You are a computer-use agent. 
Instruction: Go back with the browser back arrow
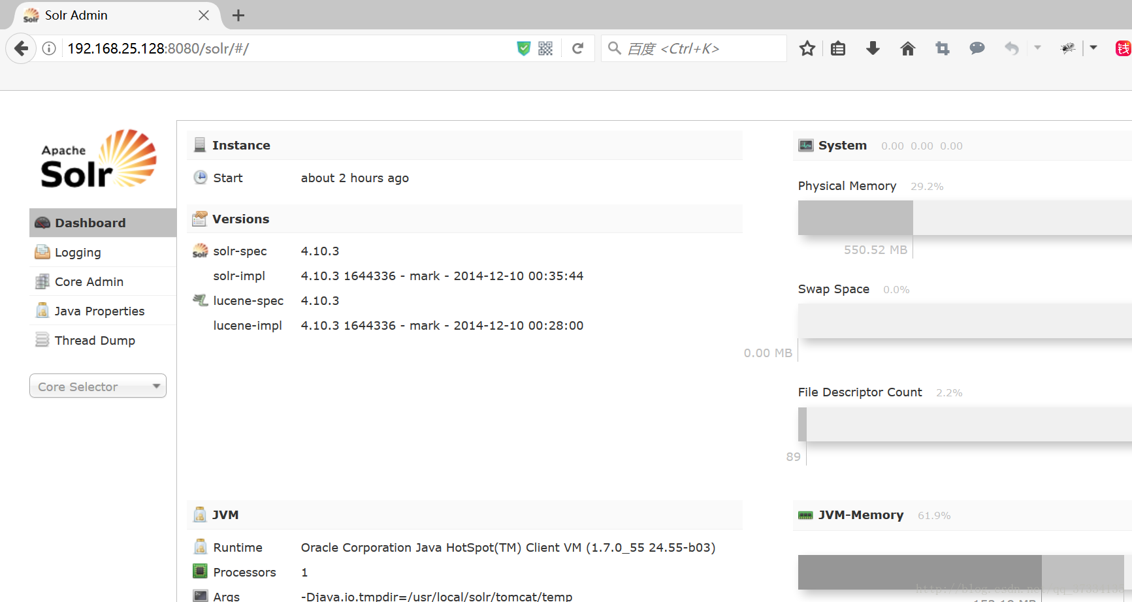coord(21,48)
